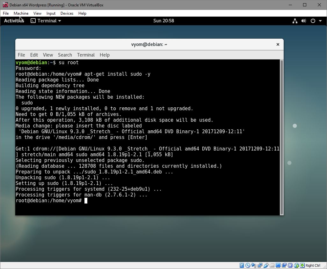Open the VirtualBox View menu
This screenshot has height=269, width=327.
pos(37,13)
